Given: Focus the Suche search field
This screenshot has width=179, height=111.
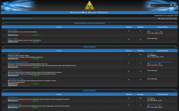Looking at the screenshot, I should pyautogui.click(x=160, y=5).
